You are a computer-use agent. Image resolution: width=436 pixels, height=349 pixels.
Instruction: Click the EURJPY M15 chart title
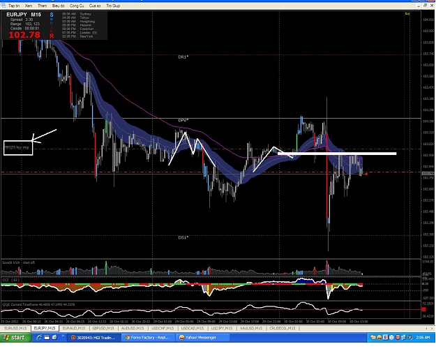coord(24,15)
